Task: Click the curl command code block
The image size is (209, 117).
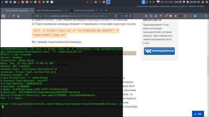Action: [x=75, y=33]
